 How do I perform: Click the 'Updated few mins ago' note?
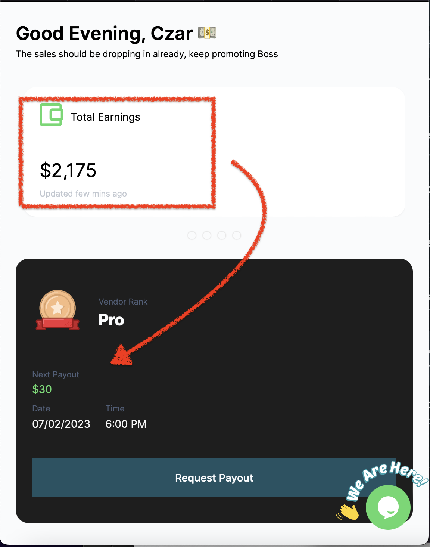pyautogui.click(x=83, y=194)
